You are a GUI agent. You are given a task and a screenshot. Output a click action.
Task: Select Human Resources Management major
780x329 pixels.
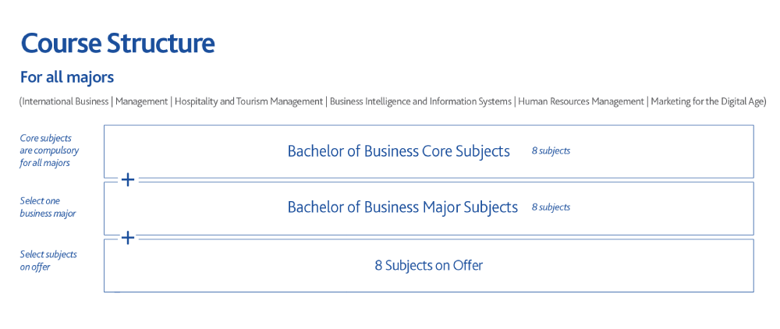pos(581,101)
